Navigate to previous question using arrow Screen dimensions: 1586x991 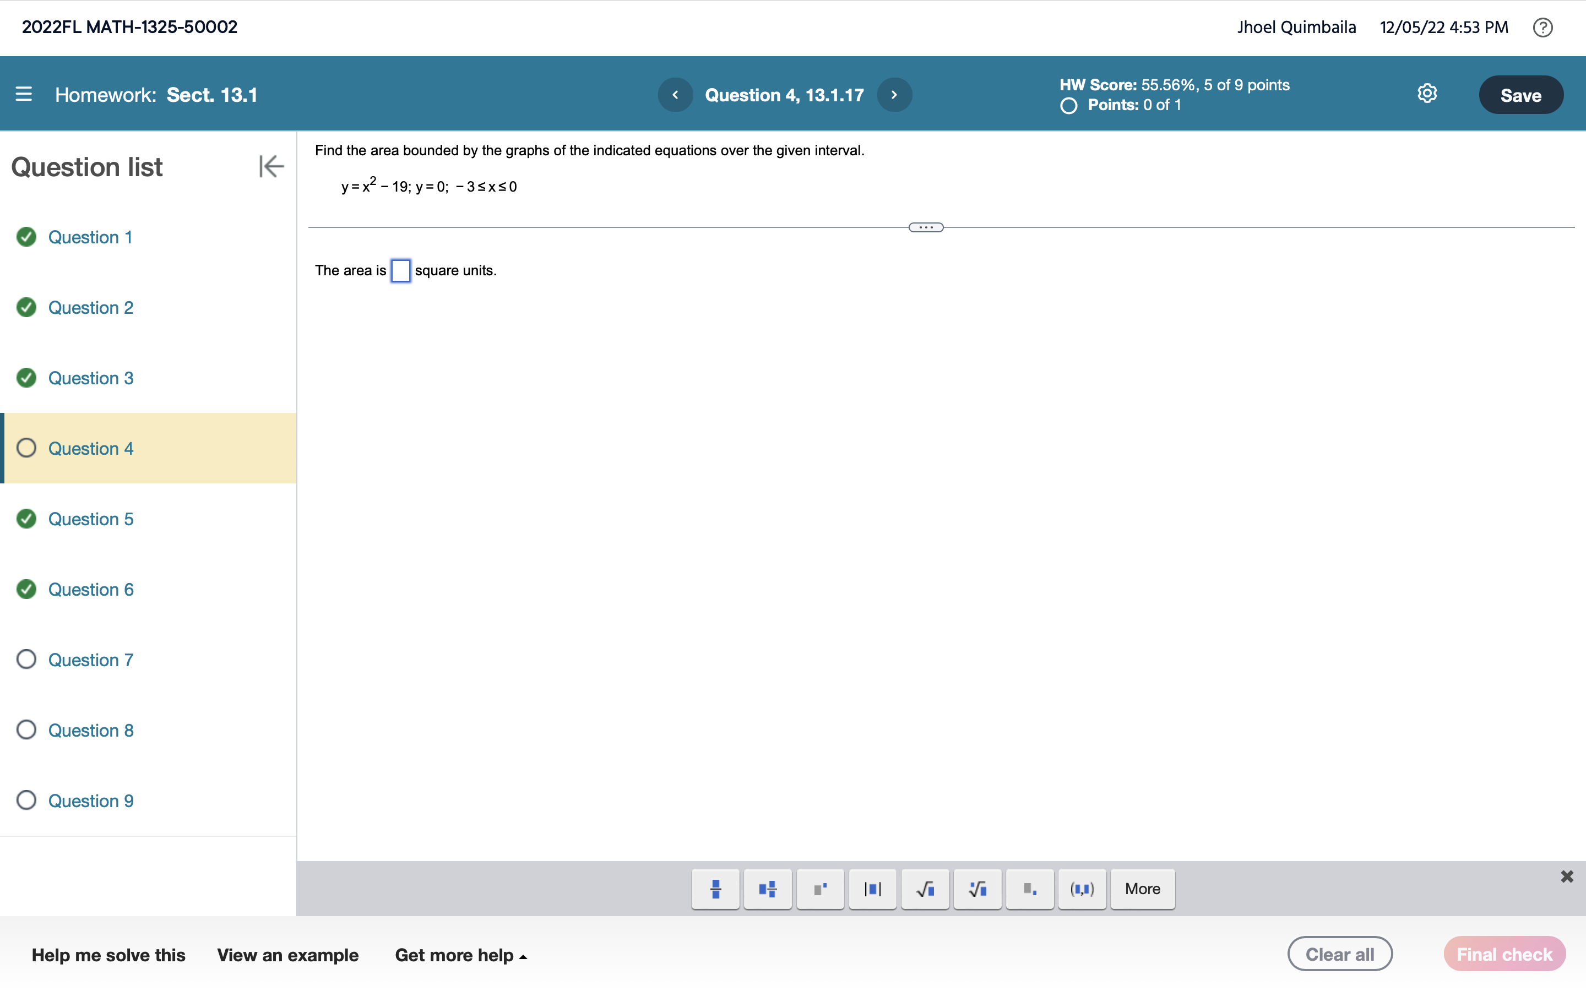[675, 95]
